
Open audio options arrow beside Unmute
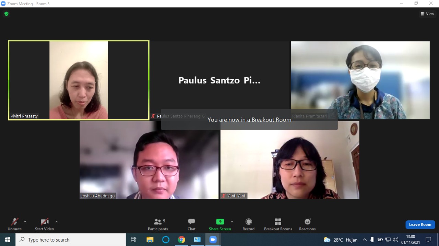25,222
